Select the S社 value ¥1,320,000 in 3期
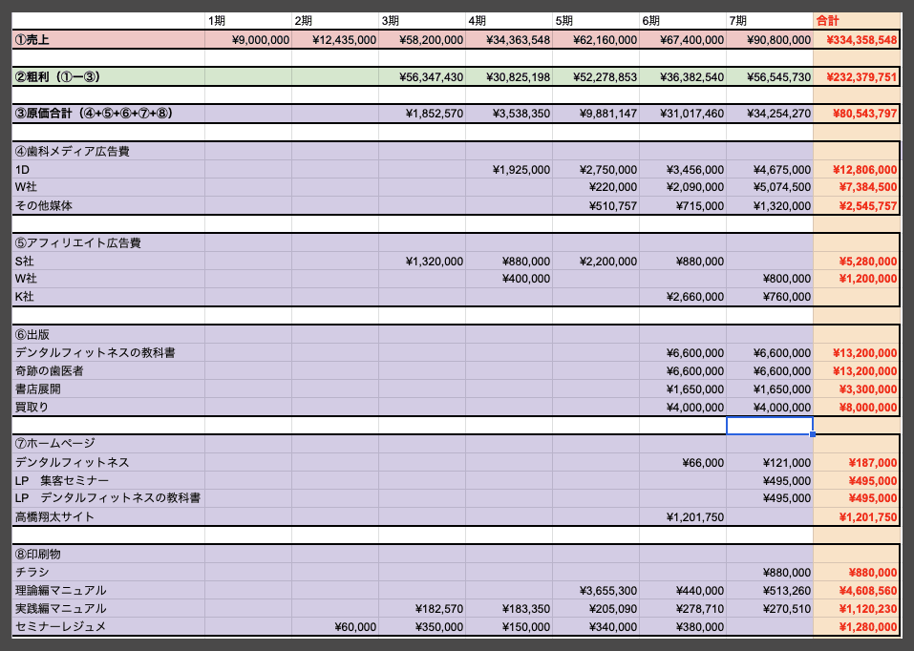This screenshot has width=914, height=651. pyautogui.click(x=422, y=262)
